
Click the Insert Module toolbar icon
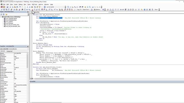(4, 7)
